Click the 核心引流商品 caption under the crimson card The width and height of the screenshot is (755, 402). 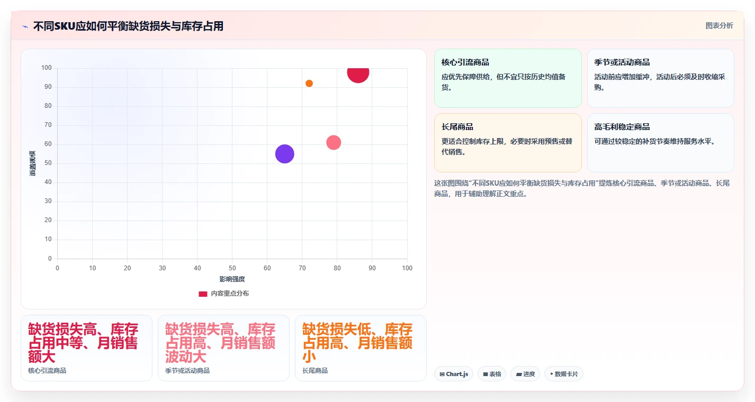[47, 371]
